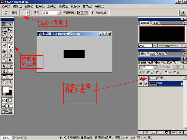Click the trash icon in layers panel
The image size is (187, 140).
point(180,132)
